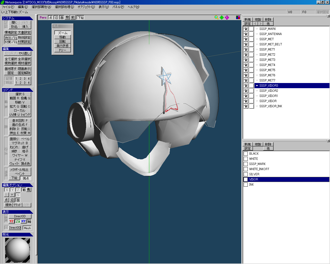Click the yellow magnifier zoom icon in viewport
Viewport: 330px width, 264px height.
tap(216, 17)
